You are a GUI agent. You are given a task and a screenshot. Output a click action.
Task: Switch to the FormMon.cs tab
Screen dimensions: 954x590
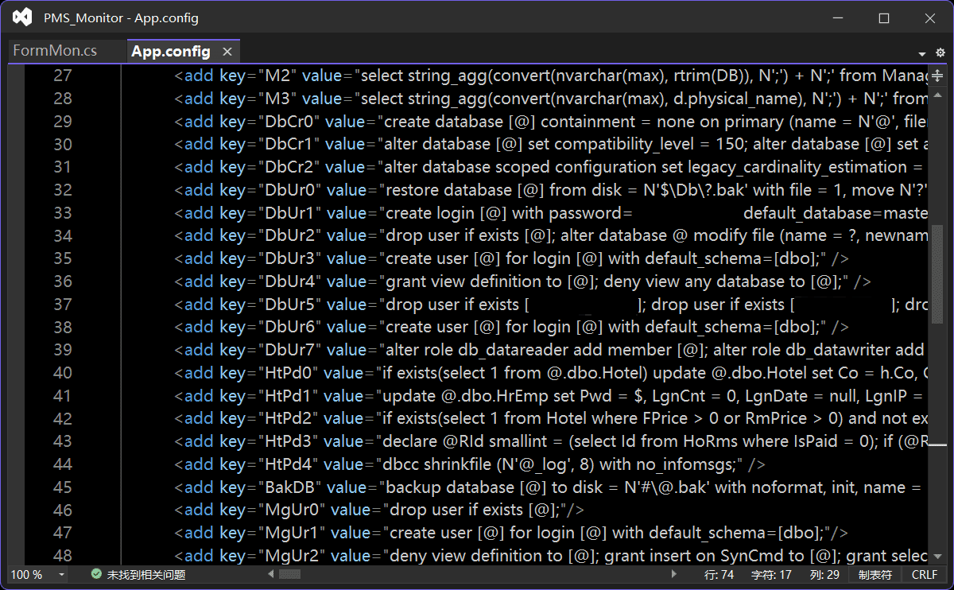pos(55,51)
